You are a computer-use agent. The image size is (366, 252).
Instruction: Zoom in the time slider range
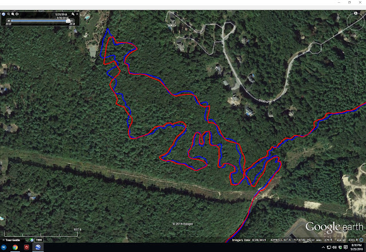point(13,14)
